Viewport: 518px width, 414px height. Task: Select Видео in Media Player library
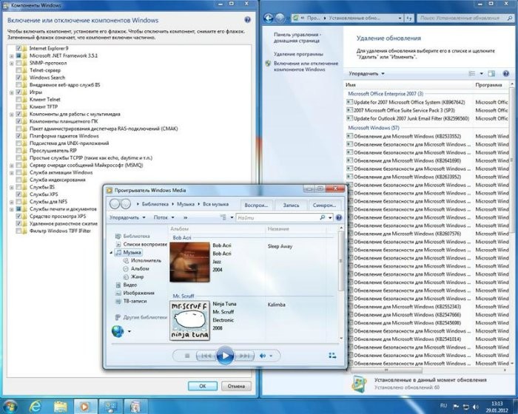pyautogui.click(x=129, y=285)
